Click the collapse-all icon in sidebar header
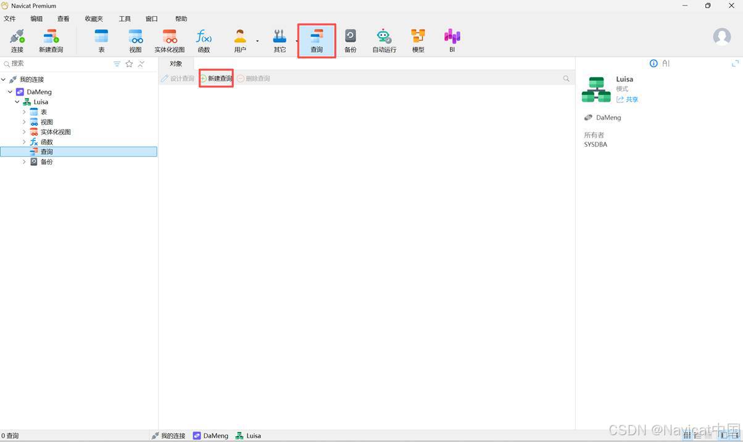 click(x=141, y=63)
